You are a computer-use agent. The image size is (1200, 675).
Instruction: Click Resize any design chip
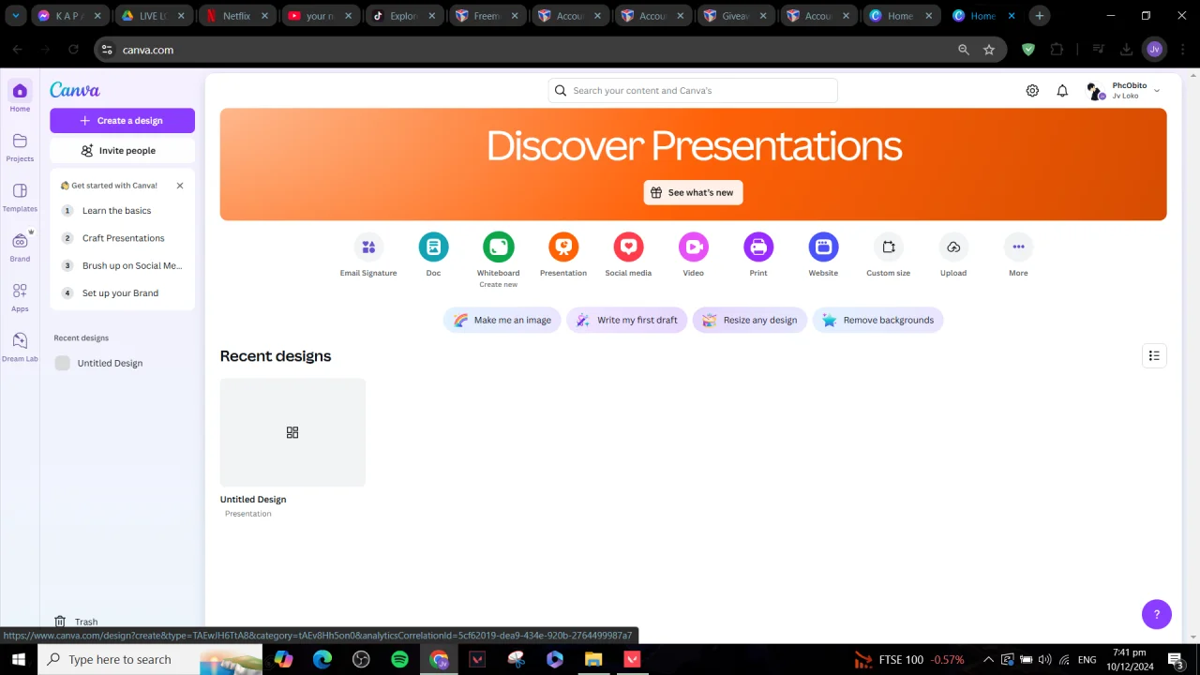click(x=750, y=320)
